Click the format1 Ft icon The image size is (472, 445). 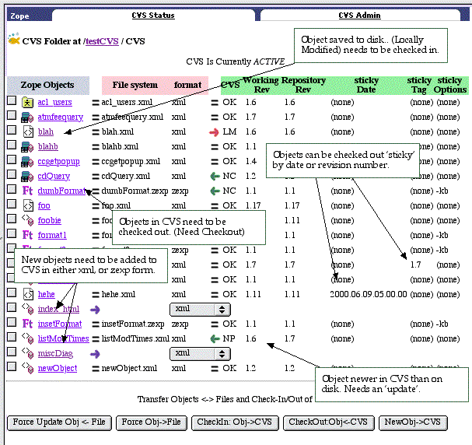tap(27, 235)
